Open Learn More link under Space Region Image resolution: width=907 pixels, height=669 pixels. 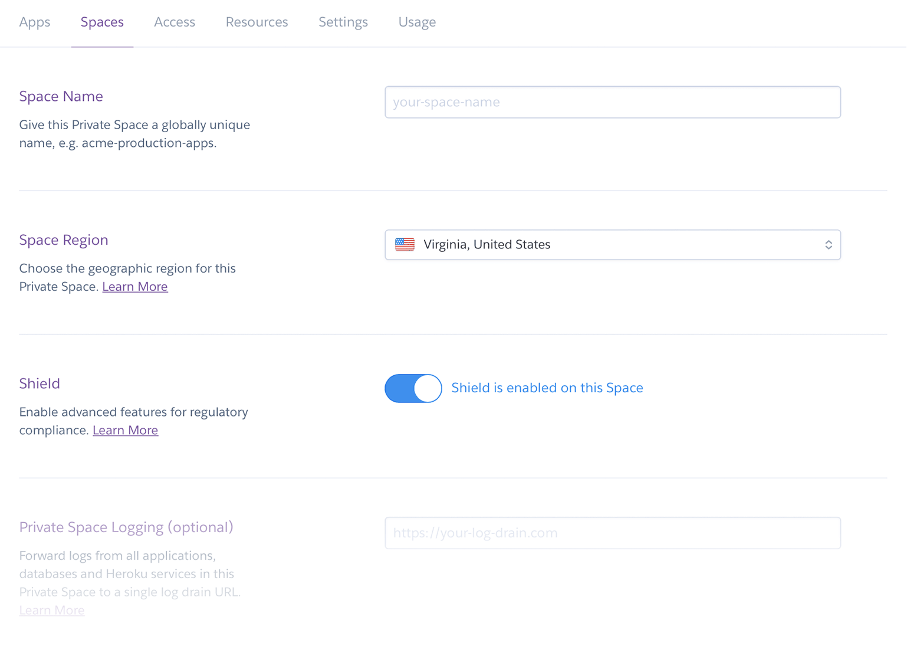(135, 287)
